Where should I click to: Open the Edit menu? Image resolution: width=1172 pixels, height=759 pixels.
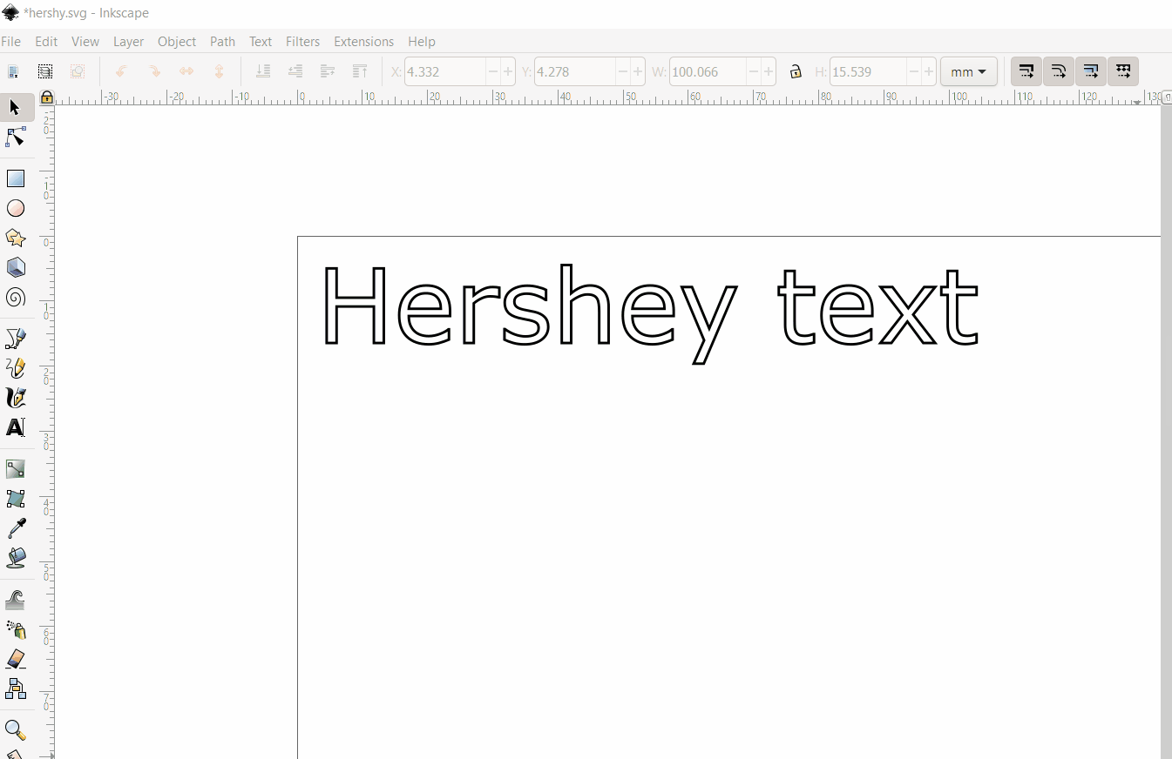pyautogui.click(x=46, y=42)
